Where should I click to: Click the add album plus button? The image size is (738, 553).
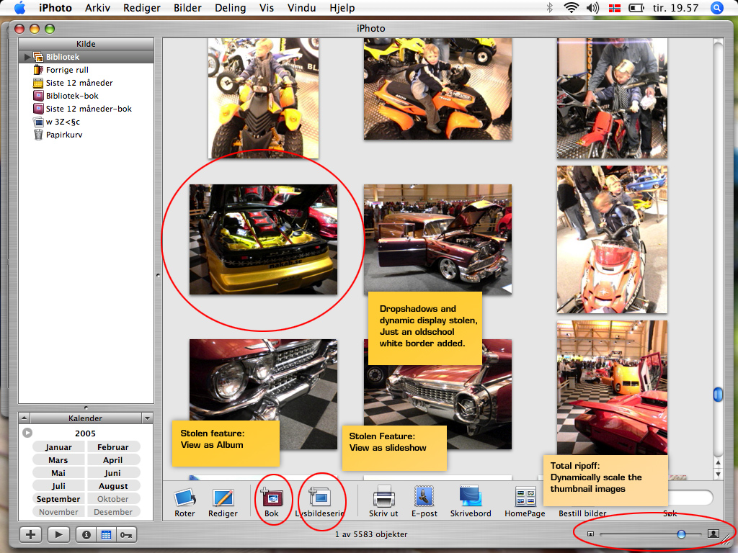pos(30,535)
